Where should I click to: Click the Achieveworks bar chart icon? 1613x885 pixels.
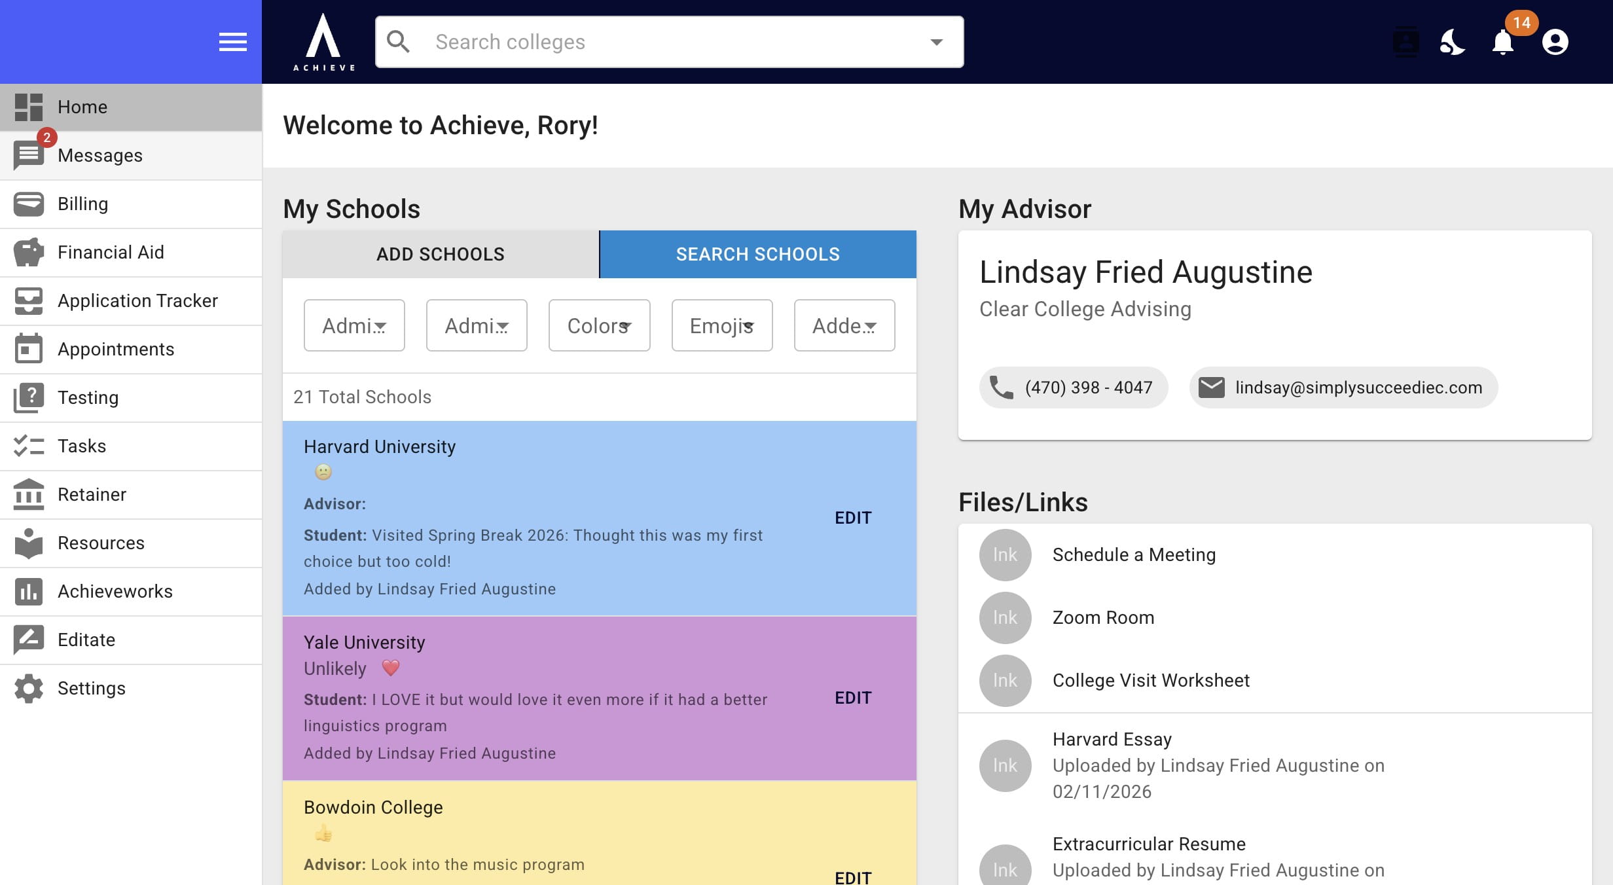pyautogui.click(x=29, y=591)
